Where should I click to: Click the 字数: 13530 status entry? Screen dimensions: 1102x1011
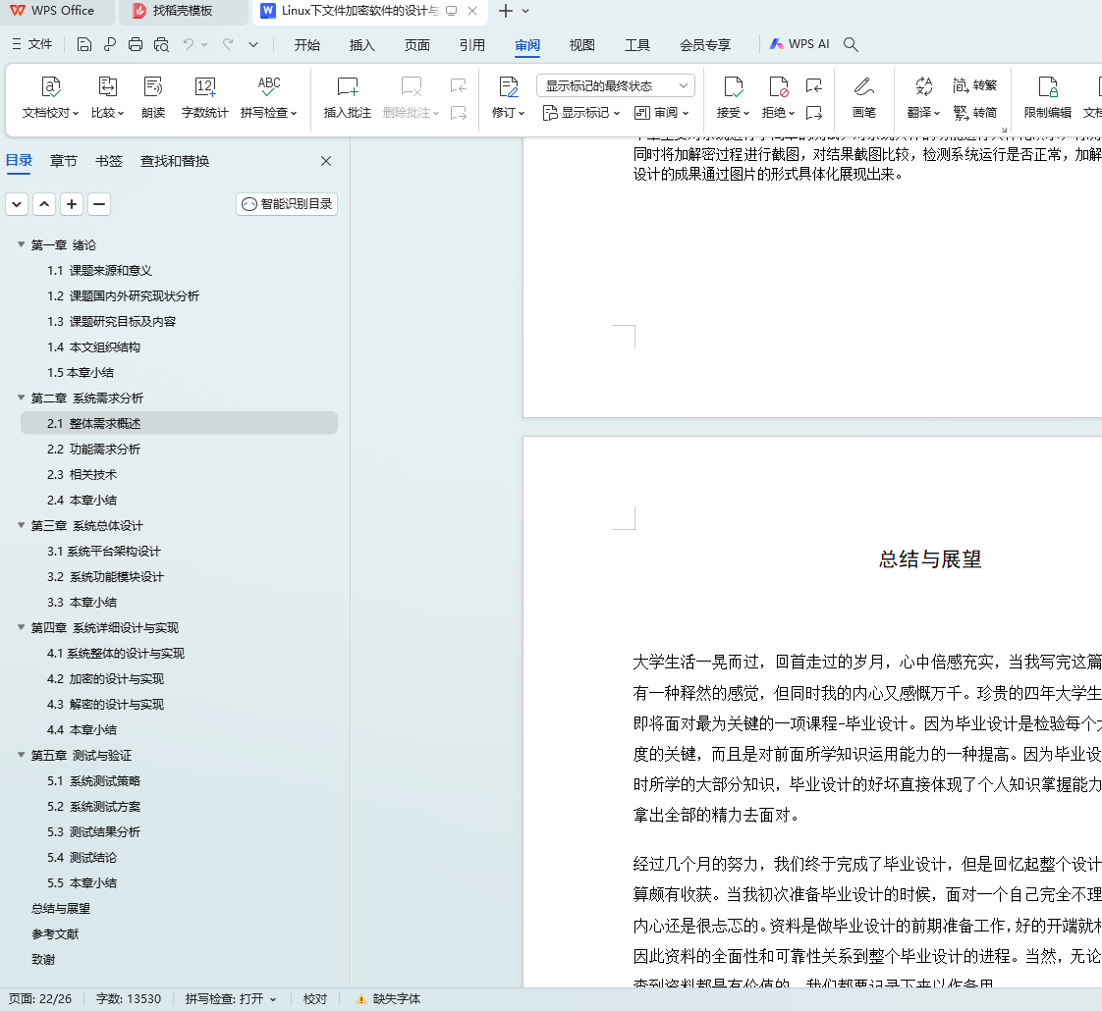129,999
